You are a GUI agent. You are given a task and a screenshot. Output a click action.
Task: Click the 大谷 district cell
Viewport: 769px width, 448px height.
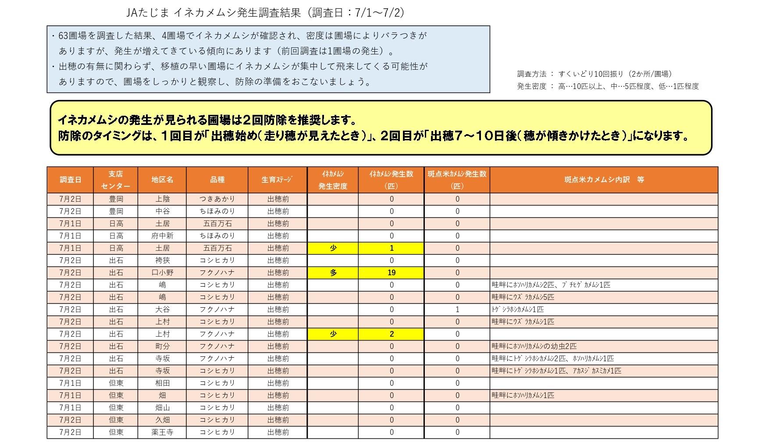162,309
